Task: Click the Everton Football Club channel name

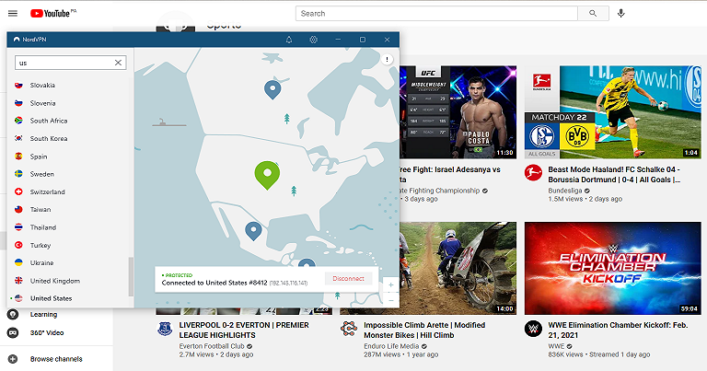Action: pos(212,346)
